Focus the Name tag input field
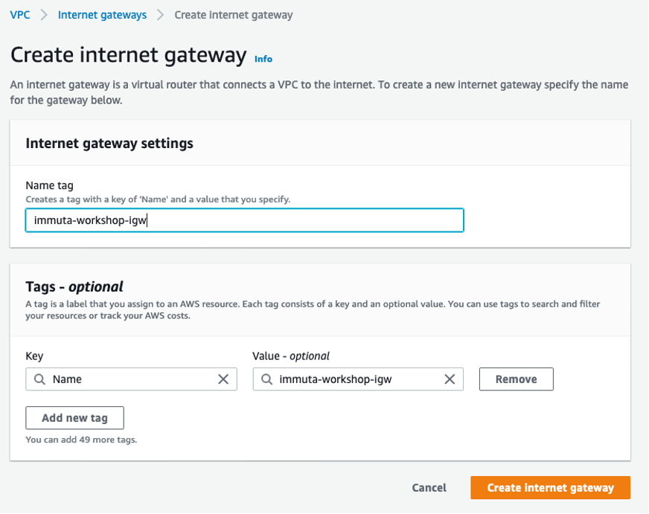The height and width of the screenshot is (514, 649). point(245,220)
